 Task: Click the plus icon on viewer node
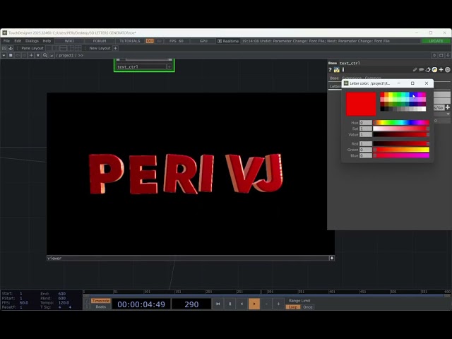coord(331,258)
